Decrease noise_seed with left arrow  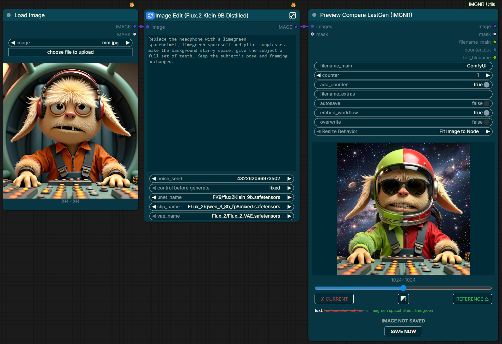point(154,179)
